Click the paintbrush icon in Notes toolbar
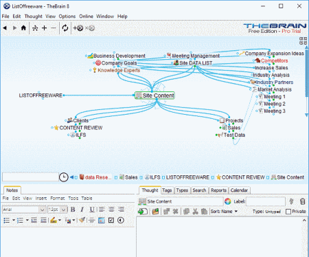 pos(82,221)
